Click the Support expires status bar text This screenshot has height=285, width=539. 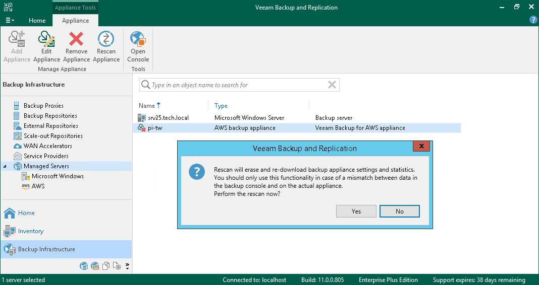click(479, 280)
